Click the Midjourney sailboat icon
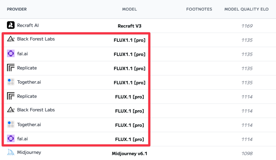Viewport: 276px width, 160px height. coord(11,152)
